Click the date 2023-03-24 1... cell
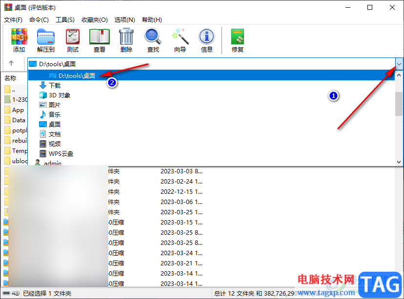This screenshot has height=299, width=404. coord(182,253)
